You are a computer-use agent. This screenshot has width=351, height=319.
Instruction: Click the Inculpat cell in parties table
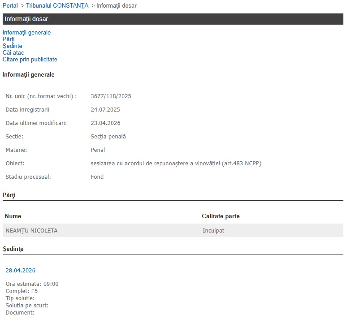pos(213,231)
